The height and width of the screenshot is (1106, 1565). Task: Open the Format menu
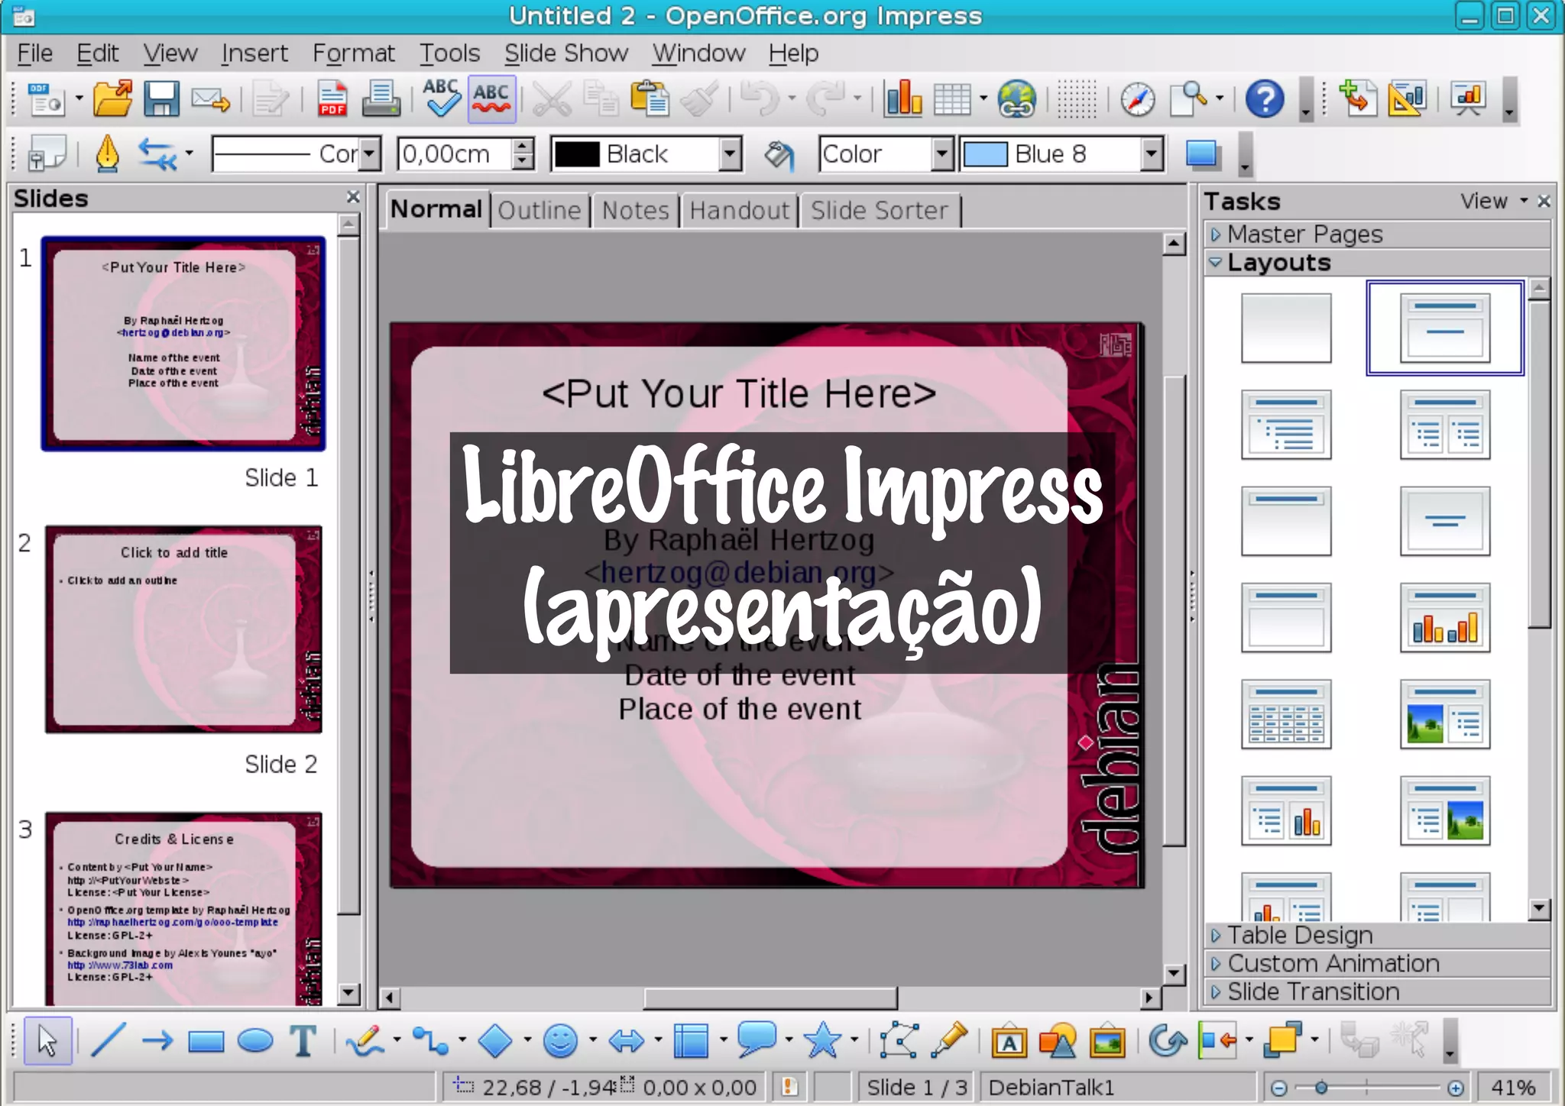(x=353, y=53)
